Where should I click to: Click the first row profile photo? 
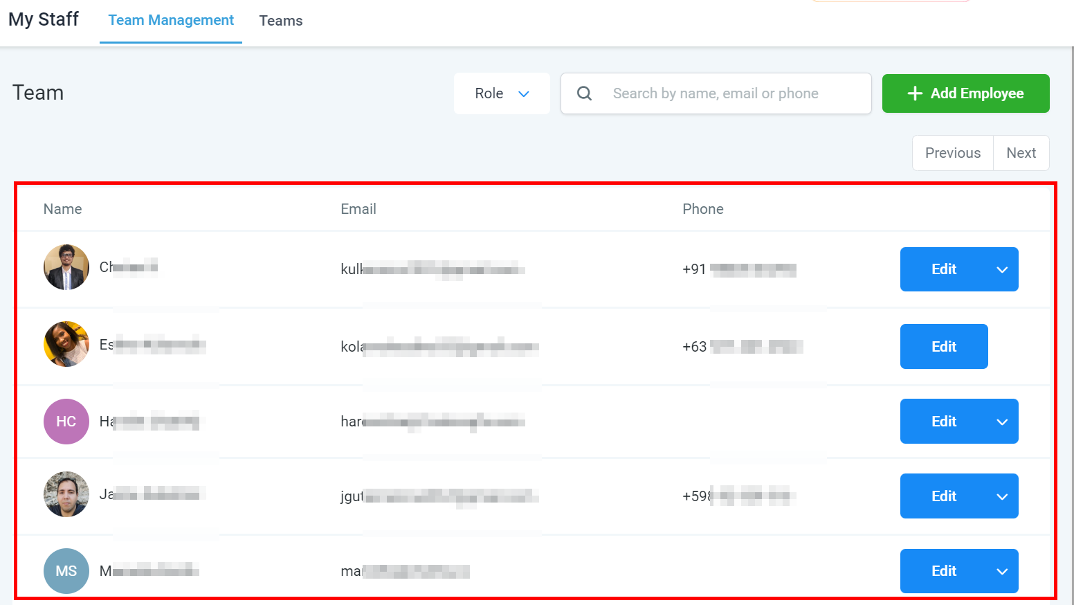pyautogui.click(x=66, y=267)
